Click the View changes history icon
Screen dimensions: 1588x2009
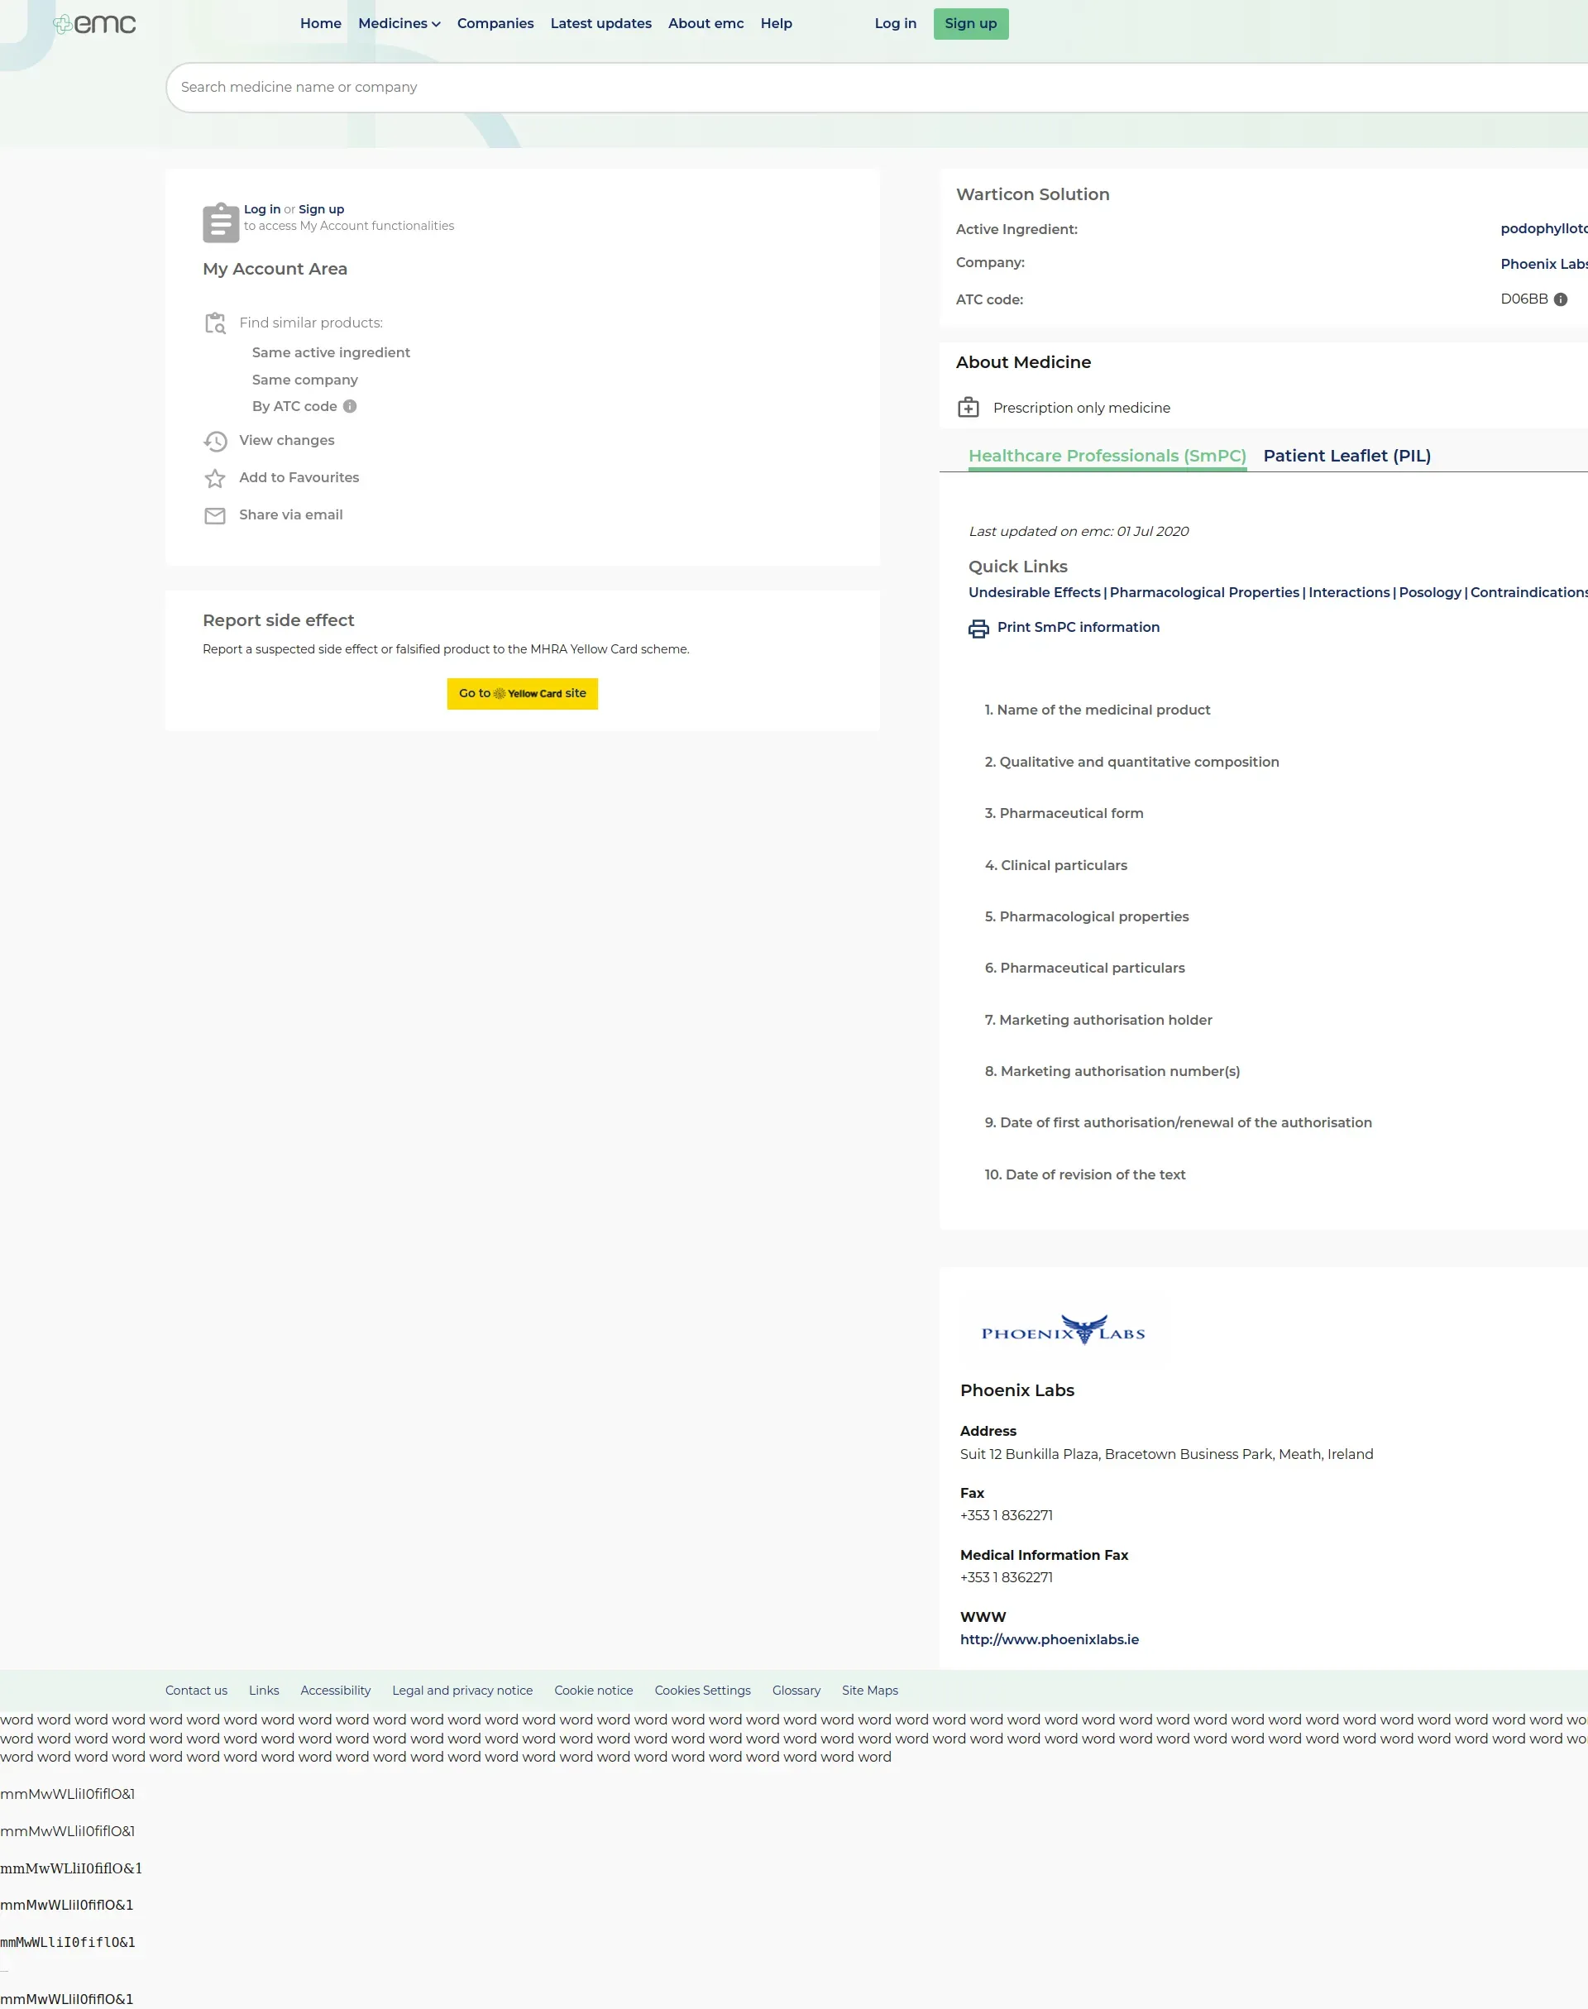(x=215, y=441)
